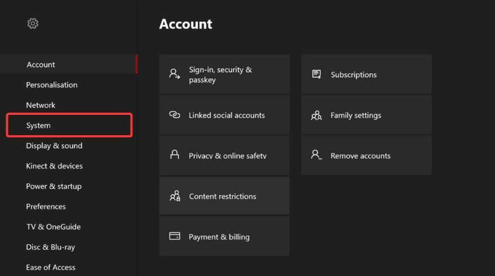Open Privacy & online safety tile
This screenshot has height=276, width=495.
(225, 155)
